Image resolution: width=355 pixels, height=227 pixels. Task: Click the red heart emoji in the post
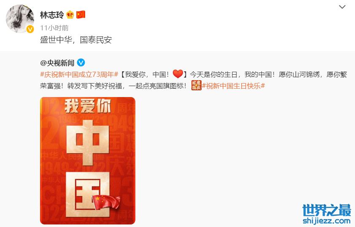(x=178, y=74)
